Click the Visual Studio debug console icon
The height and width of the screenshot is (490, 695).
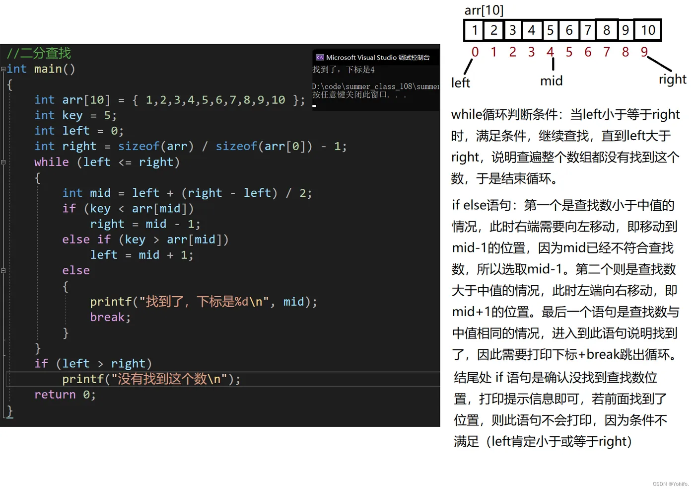320,57
